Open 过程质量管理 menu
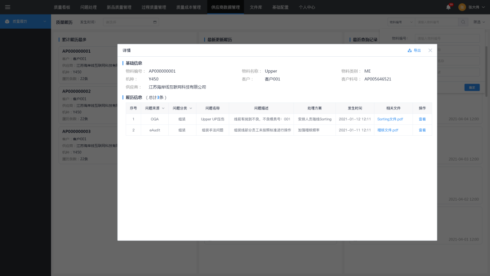 click(154, 7)
